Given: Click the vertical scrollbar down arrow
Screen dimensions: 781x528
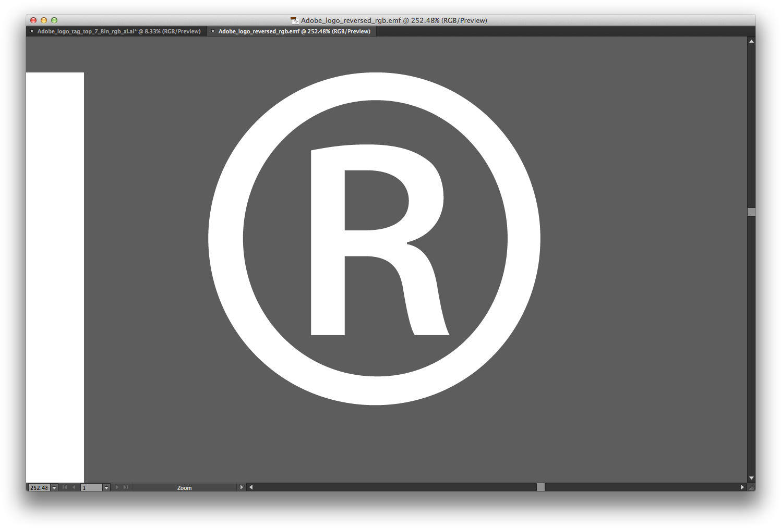Looking at the screenshot, I should point(751,478).
